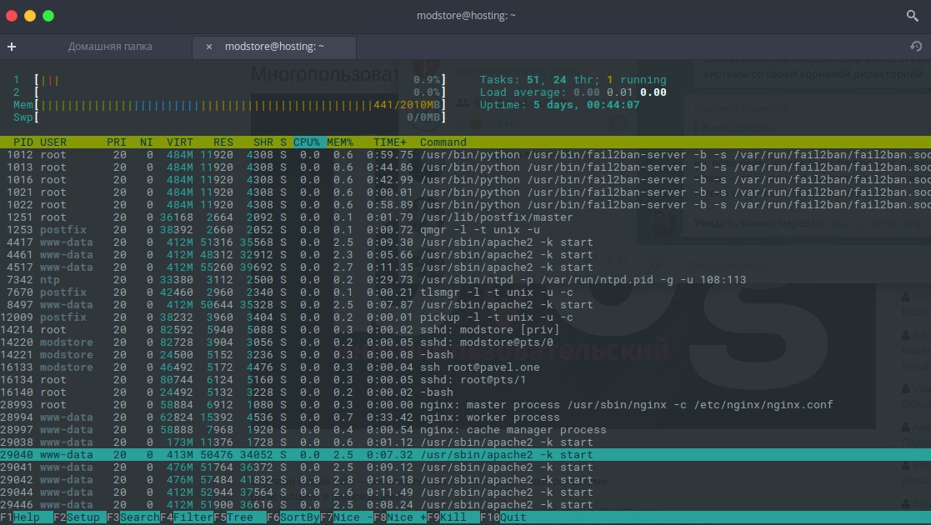Viewport: 931px width, 525px height.
Task: Switch to Домашняя папка tab
Action: point(110,47)
